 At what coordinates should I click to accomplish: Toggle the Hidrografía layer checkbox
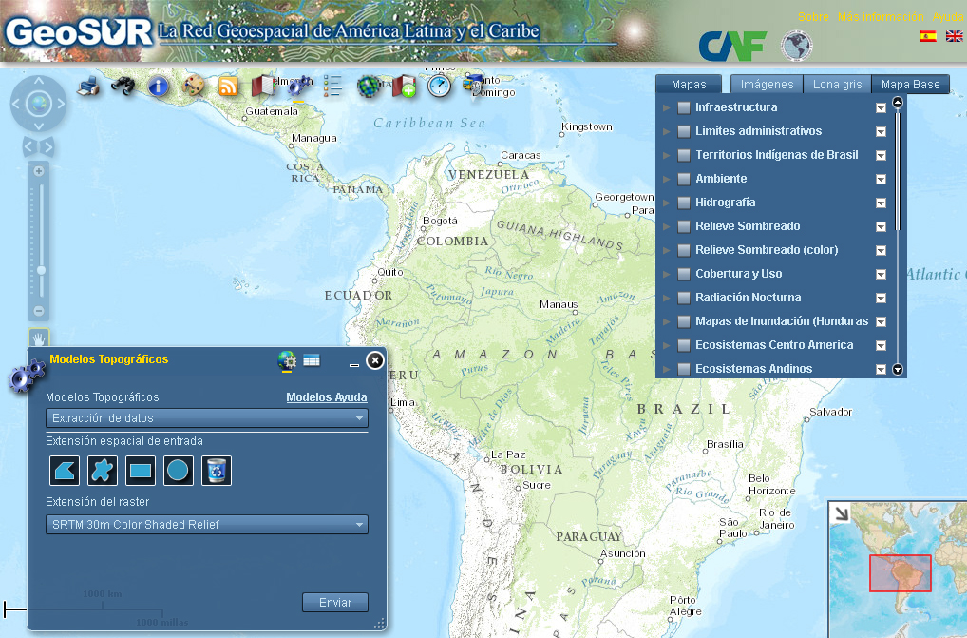684,203
